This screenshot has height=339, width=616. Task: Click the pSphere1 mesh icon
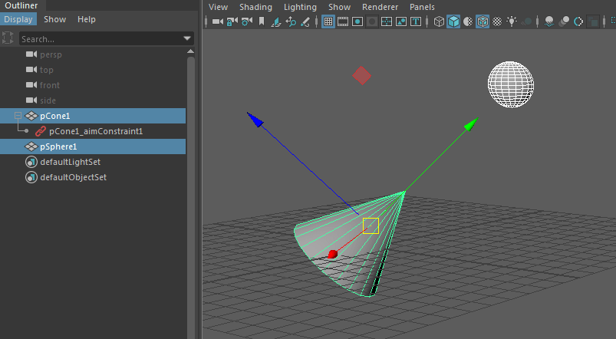click(31, 146)
